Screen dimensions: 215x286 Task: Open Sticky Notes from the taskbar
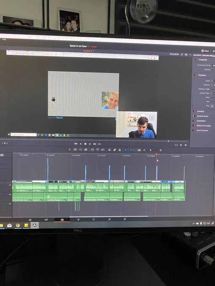coord(26,225)
